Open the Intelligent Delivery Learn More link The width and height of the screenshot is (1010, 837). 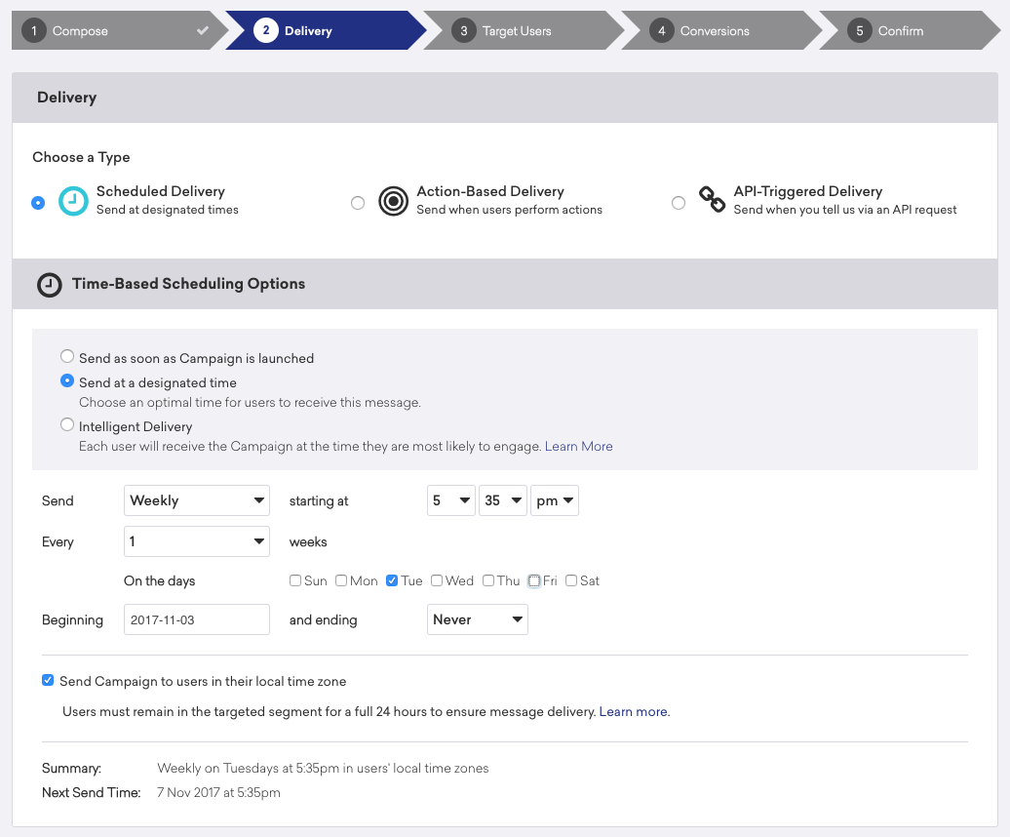[x=578, y=447]
